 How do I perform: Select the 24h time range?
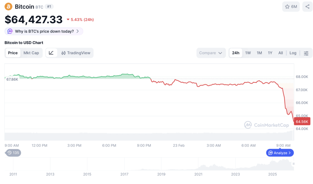236,53
